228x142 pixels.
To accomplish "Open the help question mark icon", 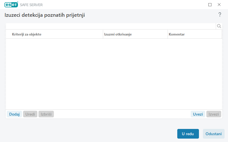I will (x=220, y=15).
